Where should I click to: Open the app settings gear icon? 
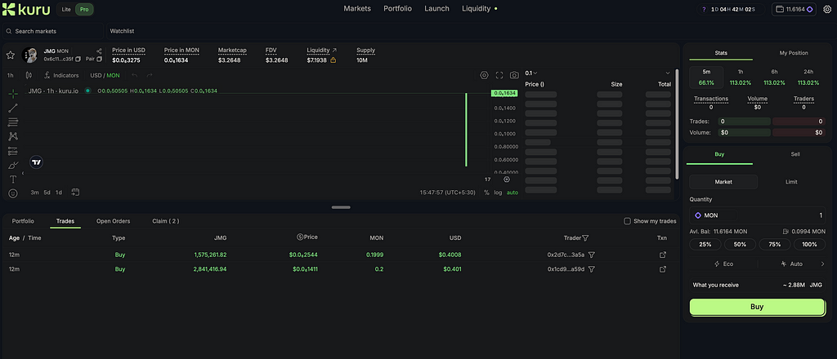click(x=827, y=9)
